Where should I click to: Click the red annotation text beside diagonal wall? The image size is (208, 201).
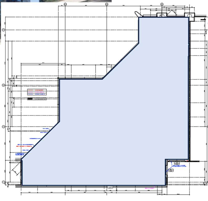(24, 146)
